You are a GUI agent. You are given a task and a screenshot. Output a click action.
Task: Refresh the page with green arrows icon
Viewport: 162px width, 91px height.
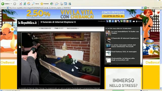pyautogui.click(x=25, y=4)
